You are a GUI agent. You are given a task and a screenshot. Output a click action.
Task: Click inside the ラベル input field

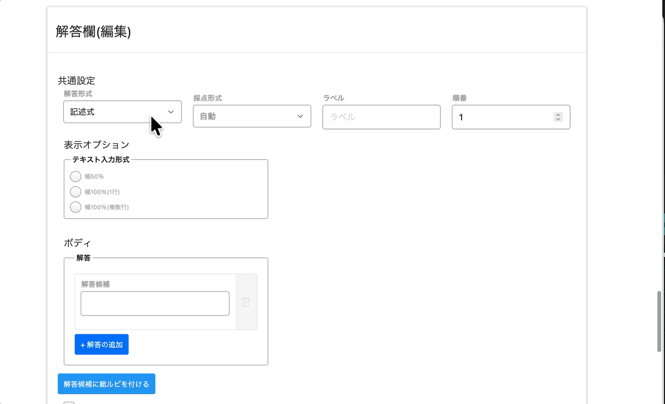coord(381,117)
